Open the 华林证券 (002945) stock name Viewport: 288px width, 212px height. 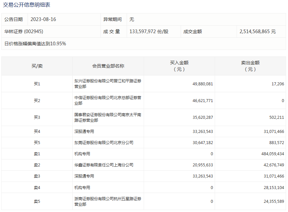pyautogui.click(x=24, y=32)
